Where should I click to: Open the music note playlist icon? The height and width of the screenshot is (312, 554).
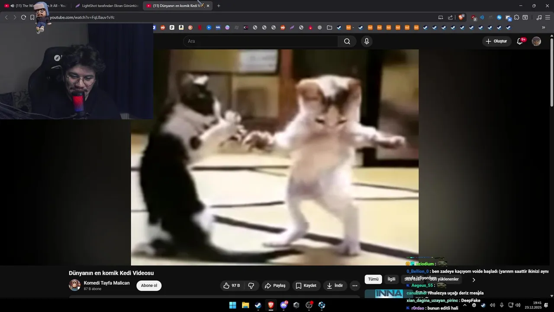pos(539,17)
